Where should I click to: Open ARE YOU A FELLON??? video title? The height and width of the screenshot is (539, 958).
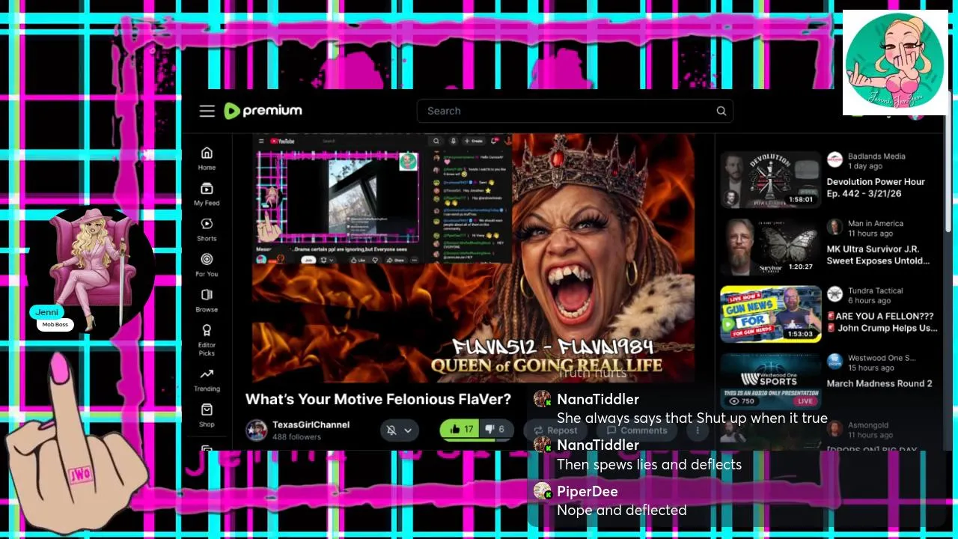[882, 322]
